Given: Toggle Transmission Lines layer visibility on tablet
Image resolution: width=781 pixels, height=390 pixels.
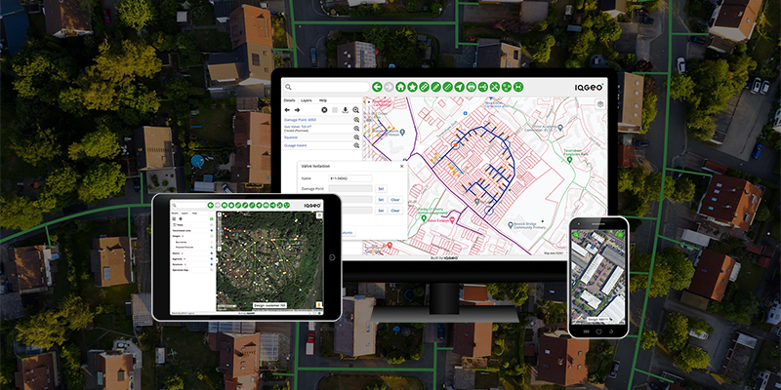Looking at the screenshot, I should click(x=212, y=231).
